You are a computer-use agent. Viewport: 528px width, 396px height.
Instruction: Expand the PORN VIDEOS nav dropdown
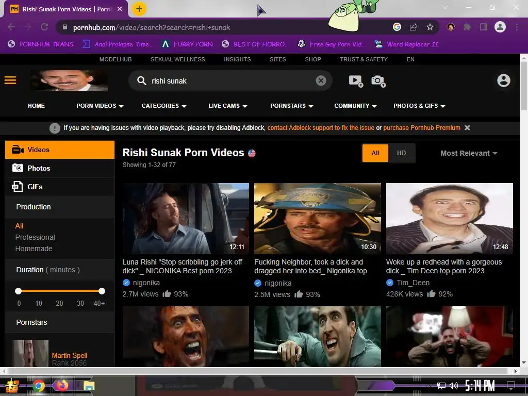coord(100,106)
